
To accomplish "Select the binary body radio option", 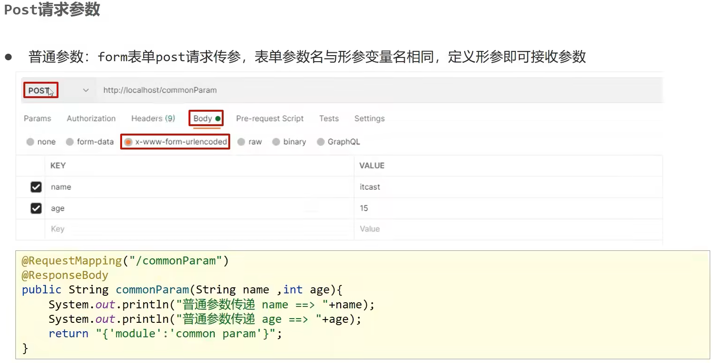I will pyautogui.click(x=276, y=142).
